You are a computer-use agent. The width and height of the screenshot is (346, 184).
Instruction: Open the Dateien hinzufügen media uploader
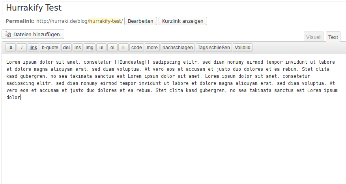click(33, 34)
